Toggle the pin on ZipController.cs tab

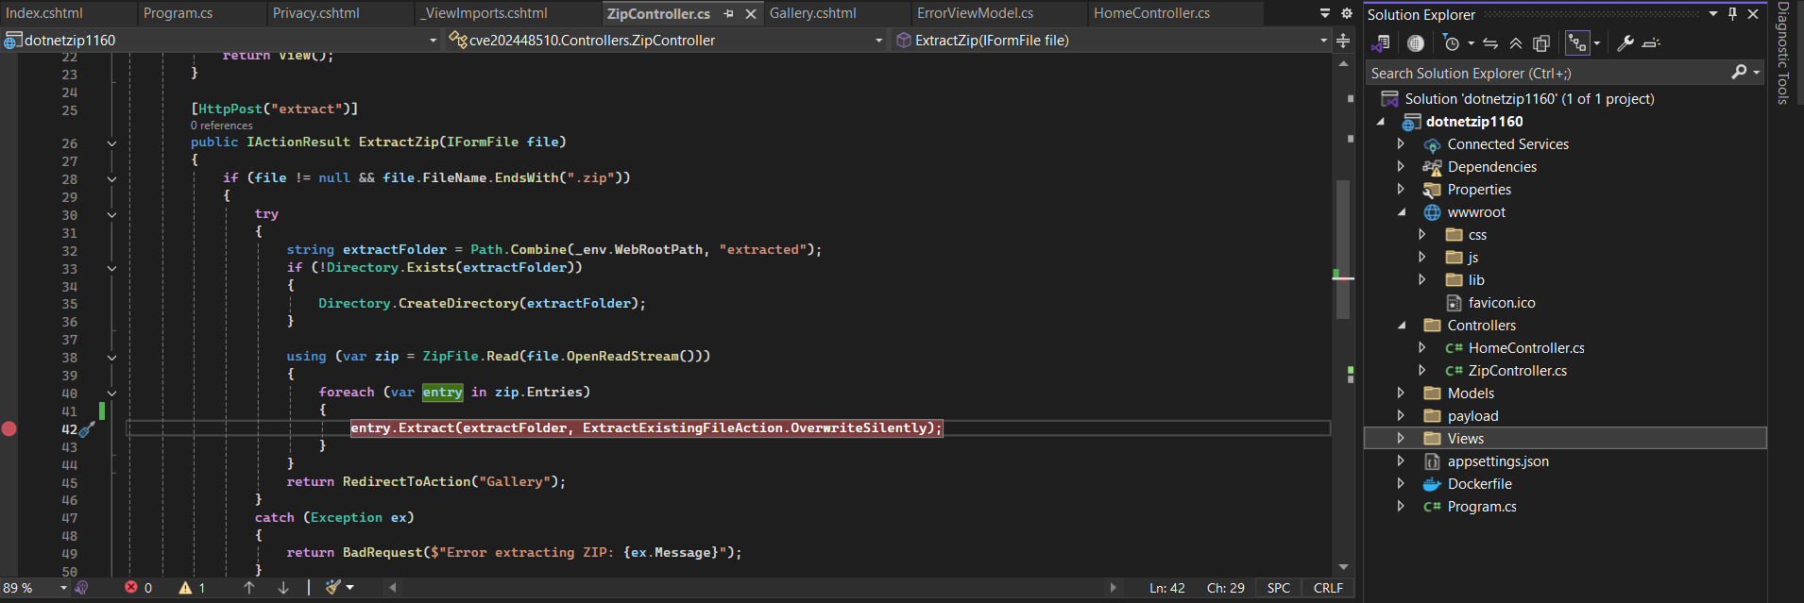coord(728,14)
